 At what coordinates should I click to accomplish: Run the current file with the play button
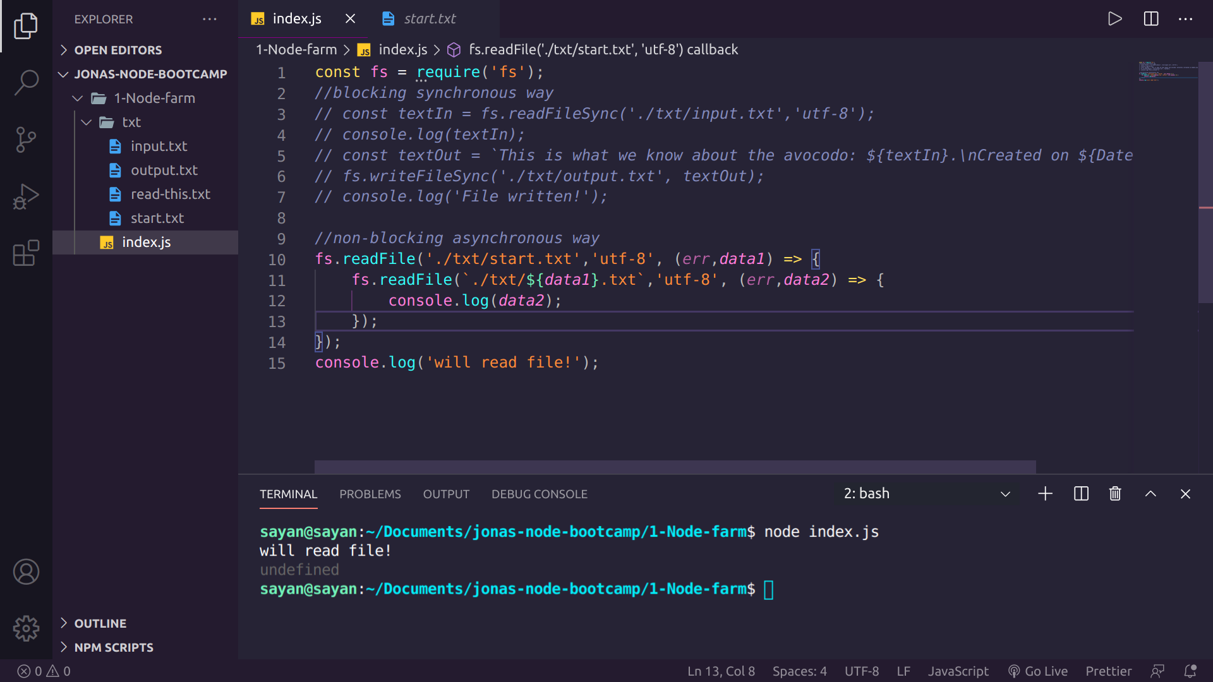pos(1114,19)
